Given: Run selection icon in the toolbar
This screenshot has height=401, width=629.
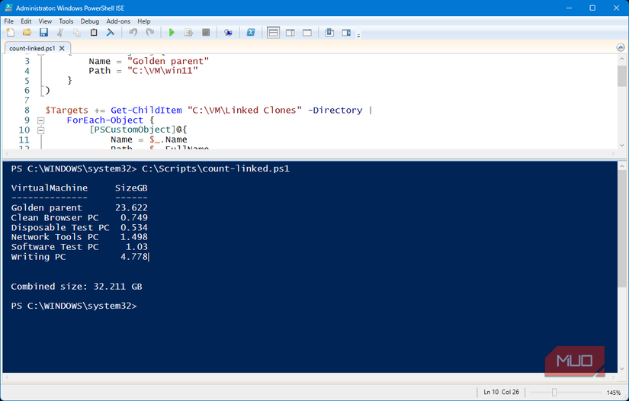Looking at the screenshot, I should pyautogui.click(x=188, y=33).
